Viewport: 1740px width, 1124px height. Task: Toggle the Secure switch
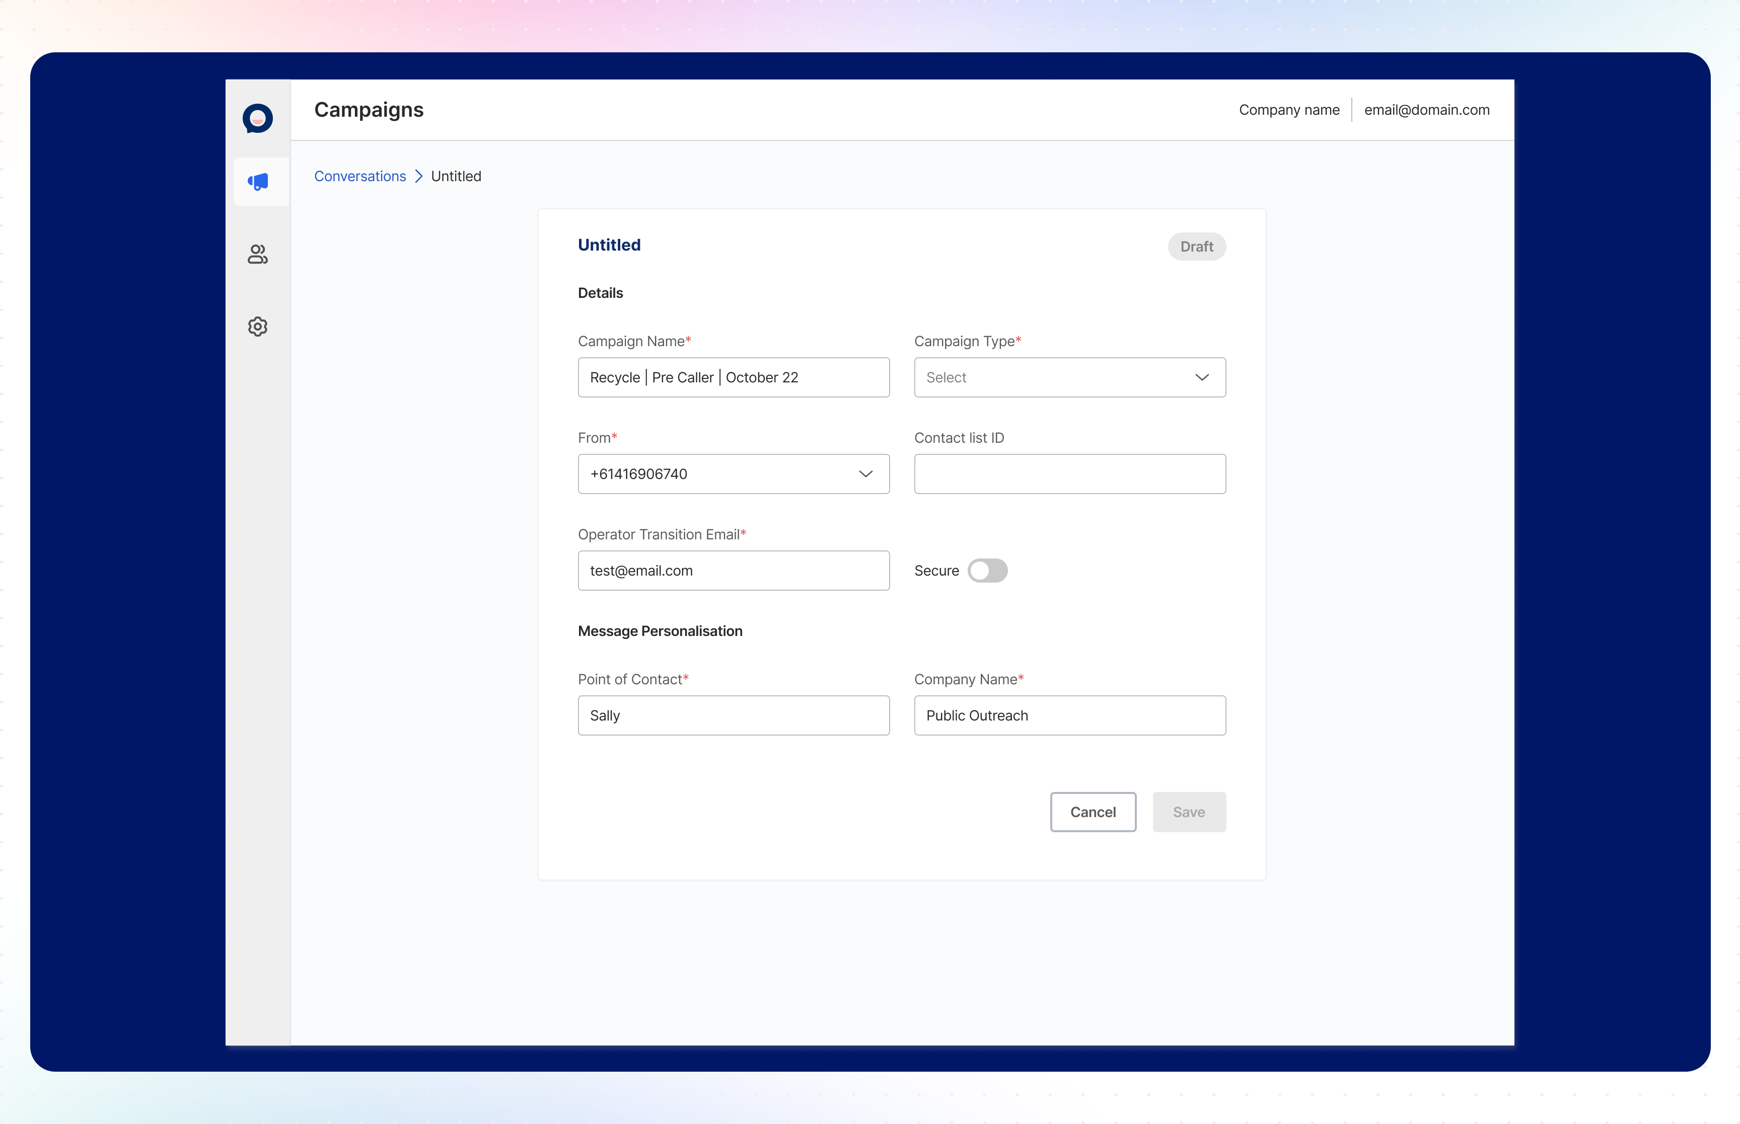pos(987,571)
